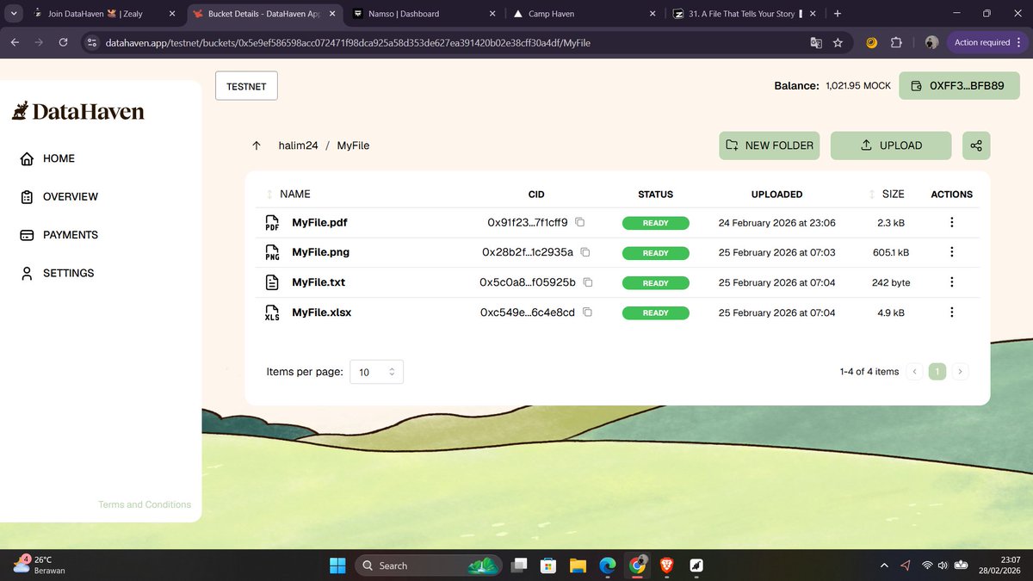Open actions menu for MyFile.pdf
This screenshot has width=1033, height=581.
click(951, 222)
